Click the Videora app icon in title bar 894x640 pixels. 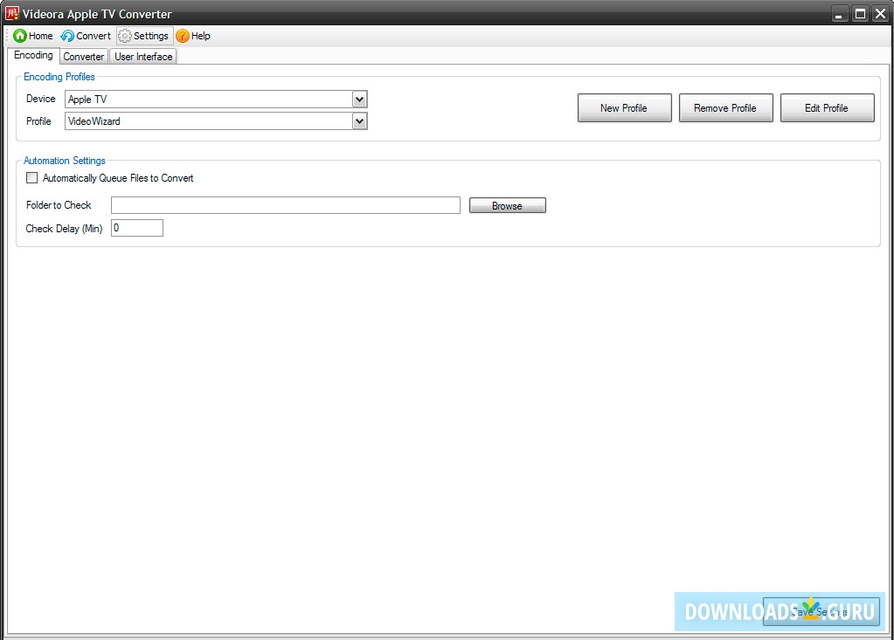[x=12, y=13]
